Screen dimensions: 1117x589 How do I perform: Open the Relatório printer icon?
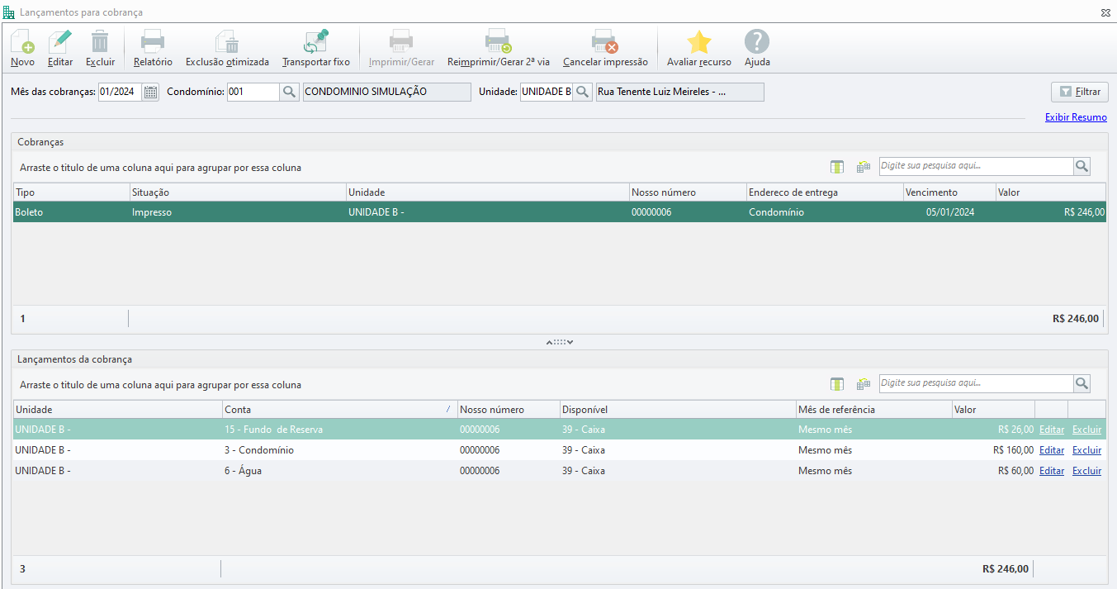coord(153,41)
